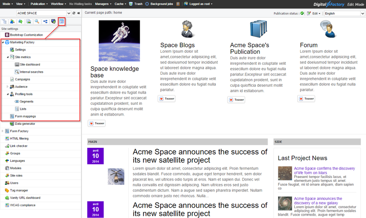Click Teaser button under Space knowledge base
The width and height of the screenshot is (366, 218).
coord(97,123)
